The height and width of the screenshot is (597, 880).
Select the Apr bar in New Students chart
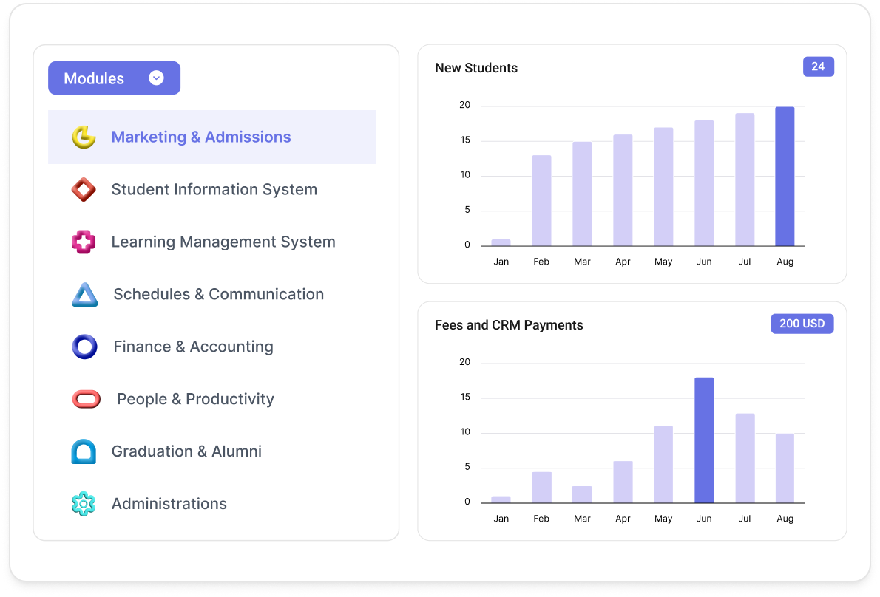coord(623,190)
